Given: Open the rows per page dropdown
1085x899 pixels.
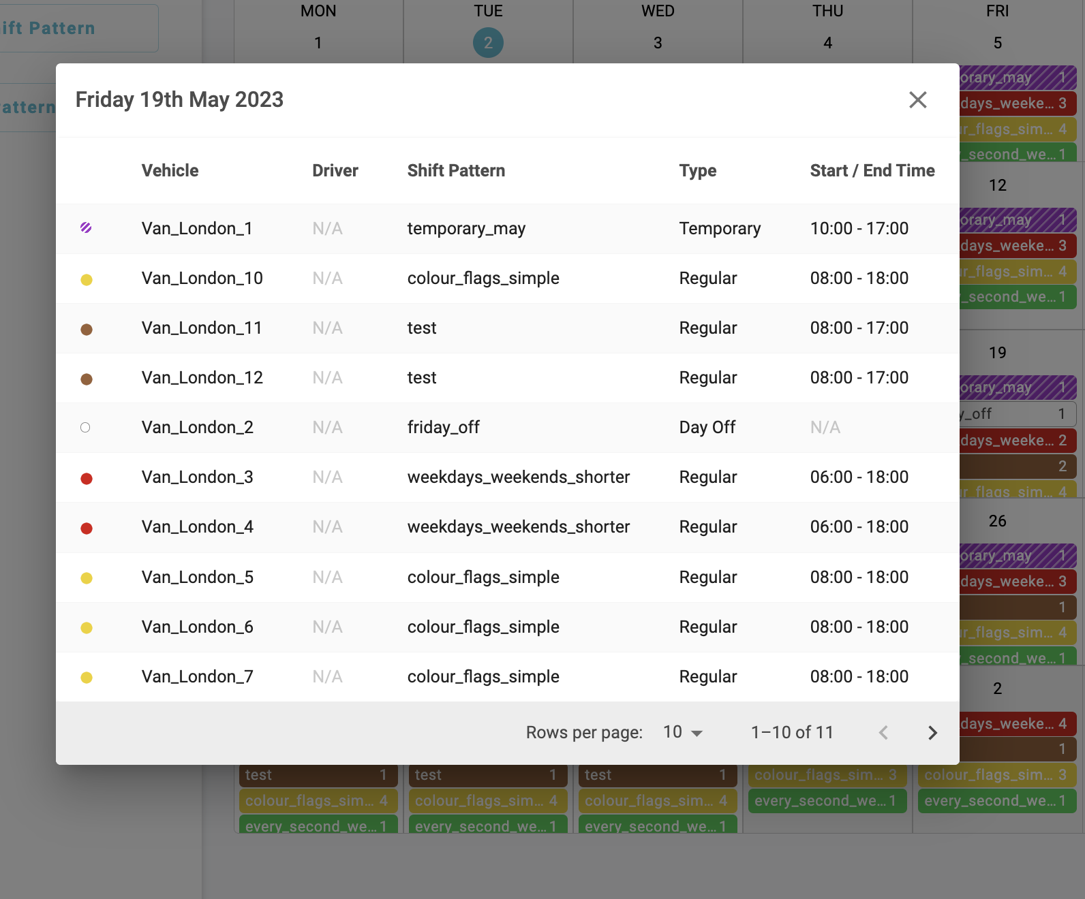Looking at the screenshot, I should tap(682, 732).
